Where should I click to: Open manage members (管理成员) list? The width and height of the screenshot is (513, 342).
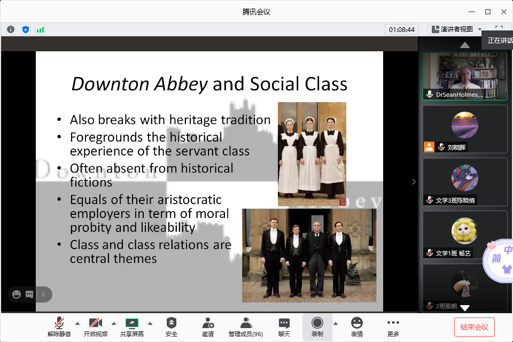pos(245,327)
